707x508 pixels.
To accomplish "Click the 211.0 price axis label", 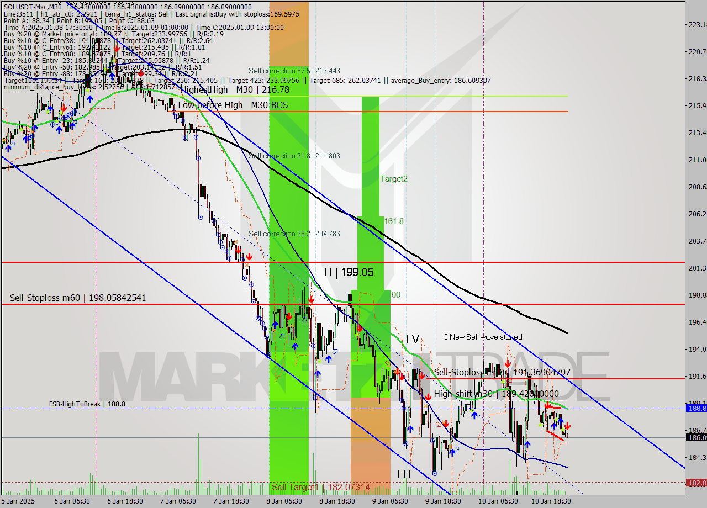I will [x=697, y=160].
